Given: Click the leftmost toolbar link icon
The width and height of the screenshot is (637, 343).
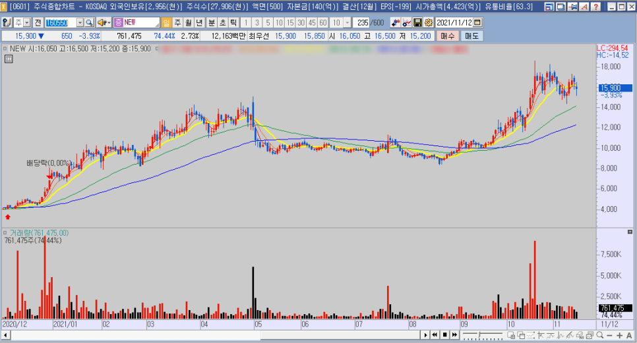Looking at the screenshot, I should point(7,22).
